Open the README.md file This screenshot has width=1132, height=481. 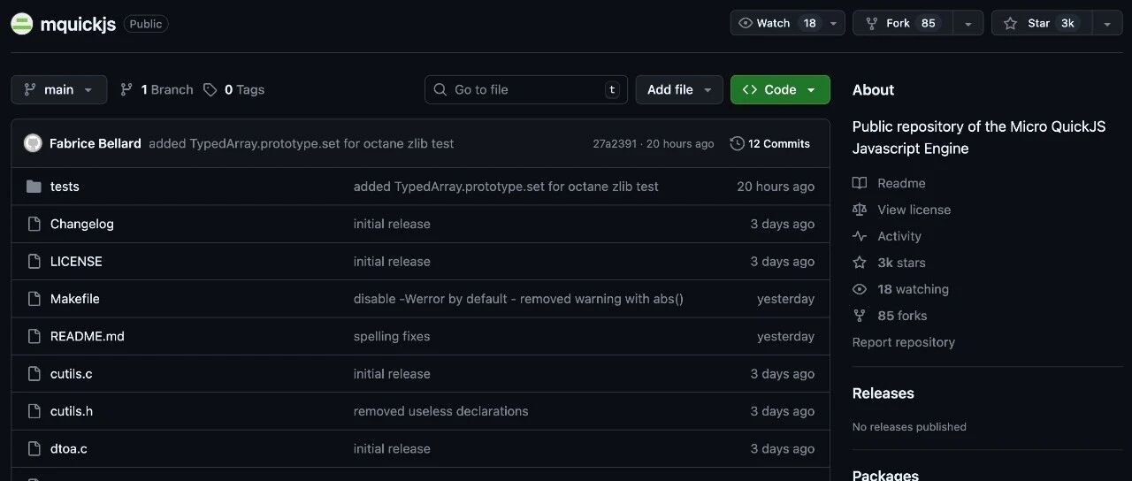[88, 336]
